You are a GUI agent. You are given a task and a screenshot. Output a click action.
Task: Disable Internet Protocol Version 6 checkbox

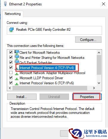click(11, 83)
